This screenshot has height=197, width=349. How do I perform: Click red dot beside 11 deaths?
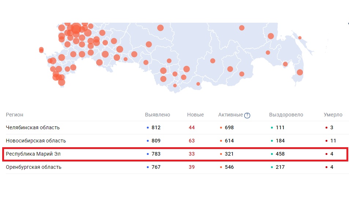pos(326,141)
